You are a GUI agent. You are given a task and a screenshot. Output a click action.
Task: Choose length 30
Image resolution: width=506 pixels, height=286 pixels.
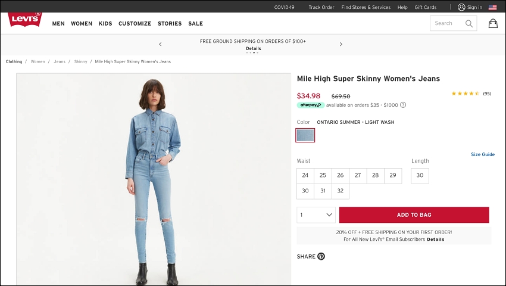tap(420, 176)
